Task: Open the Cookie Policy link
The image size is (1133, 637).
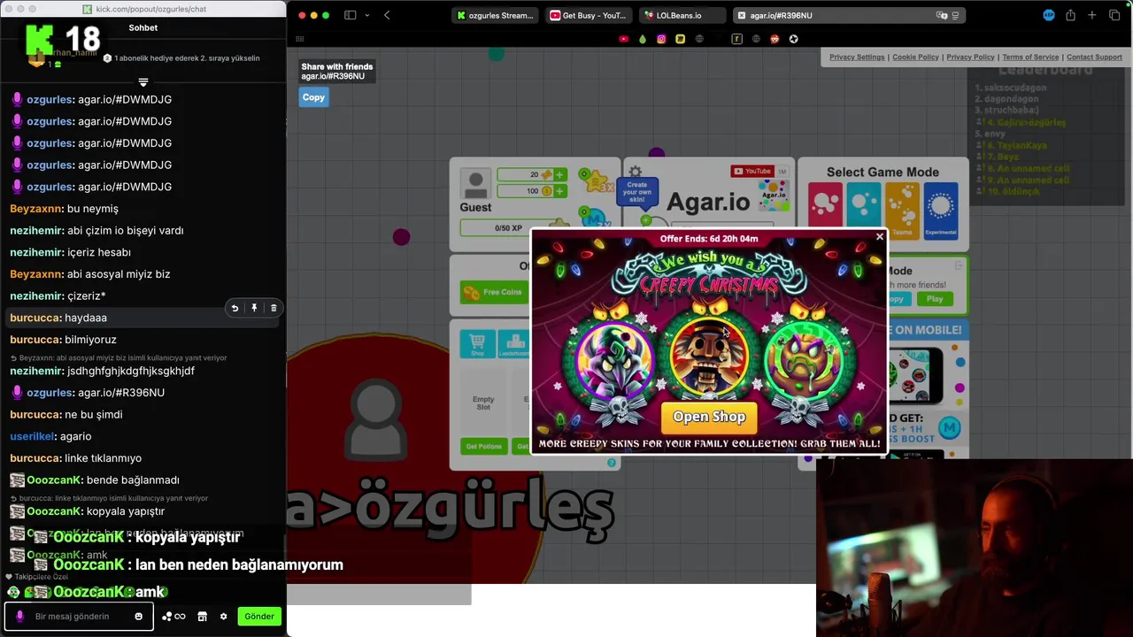Action: [x=915, y=57]
